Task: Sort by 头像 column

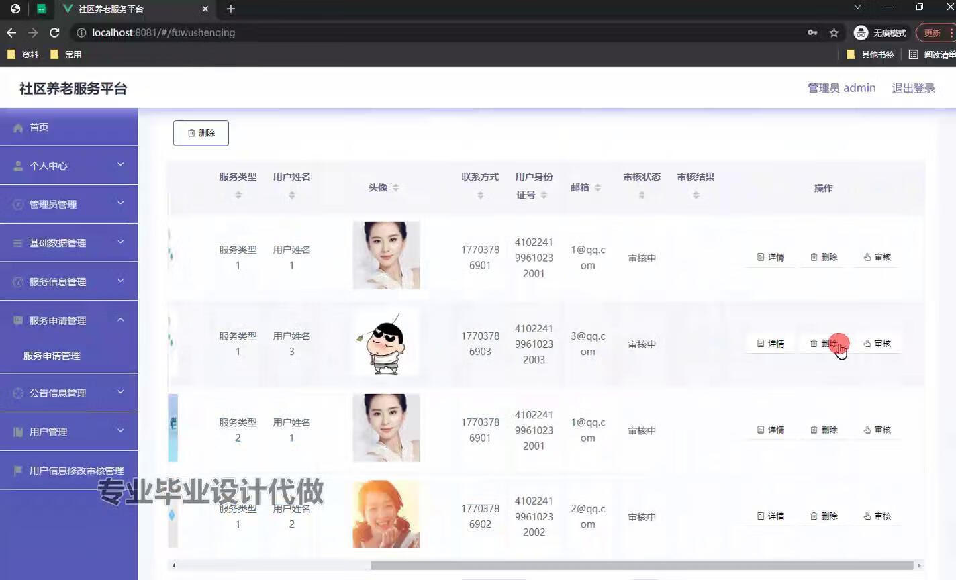Action: 396,187
